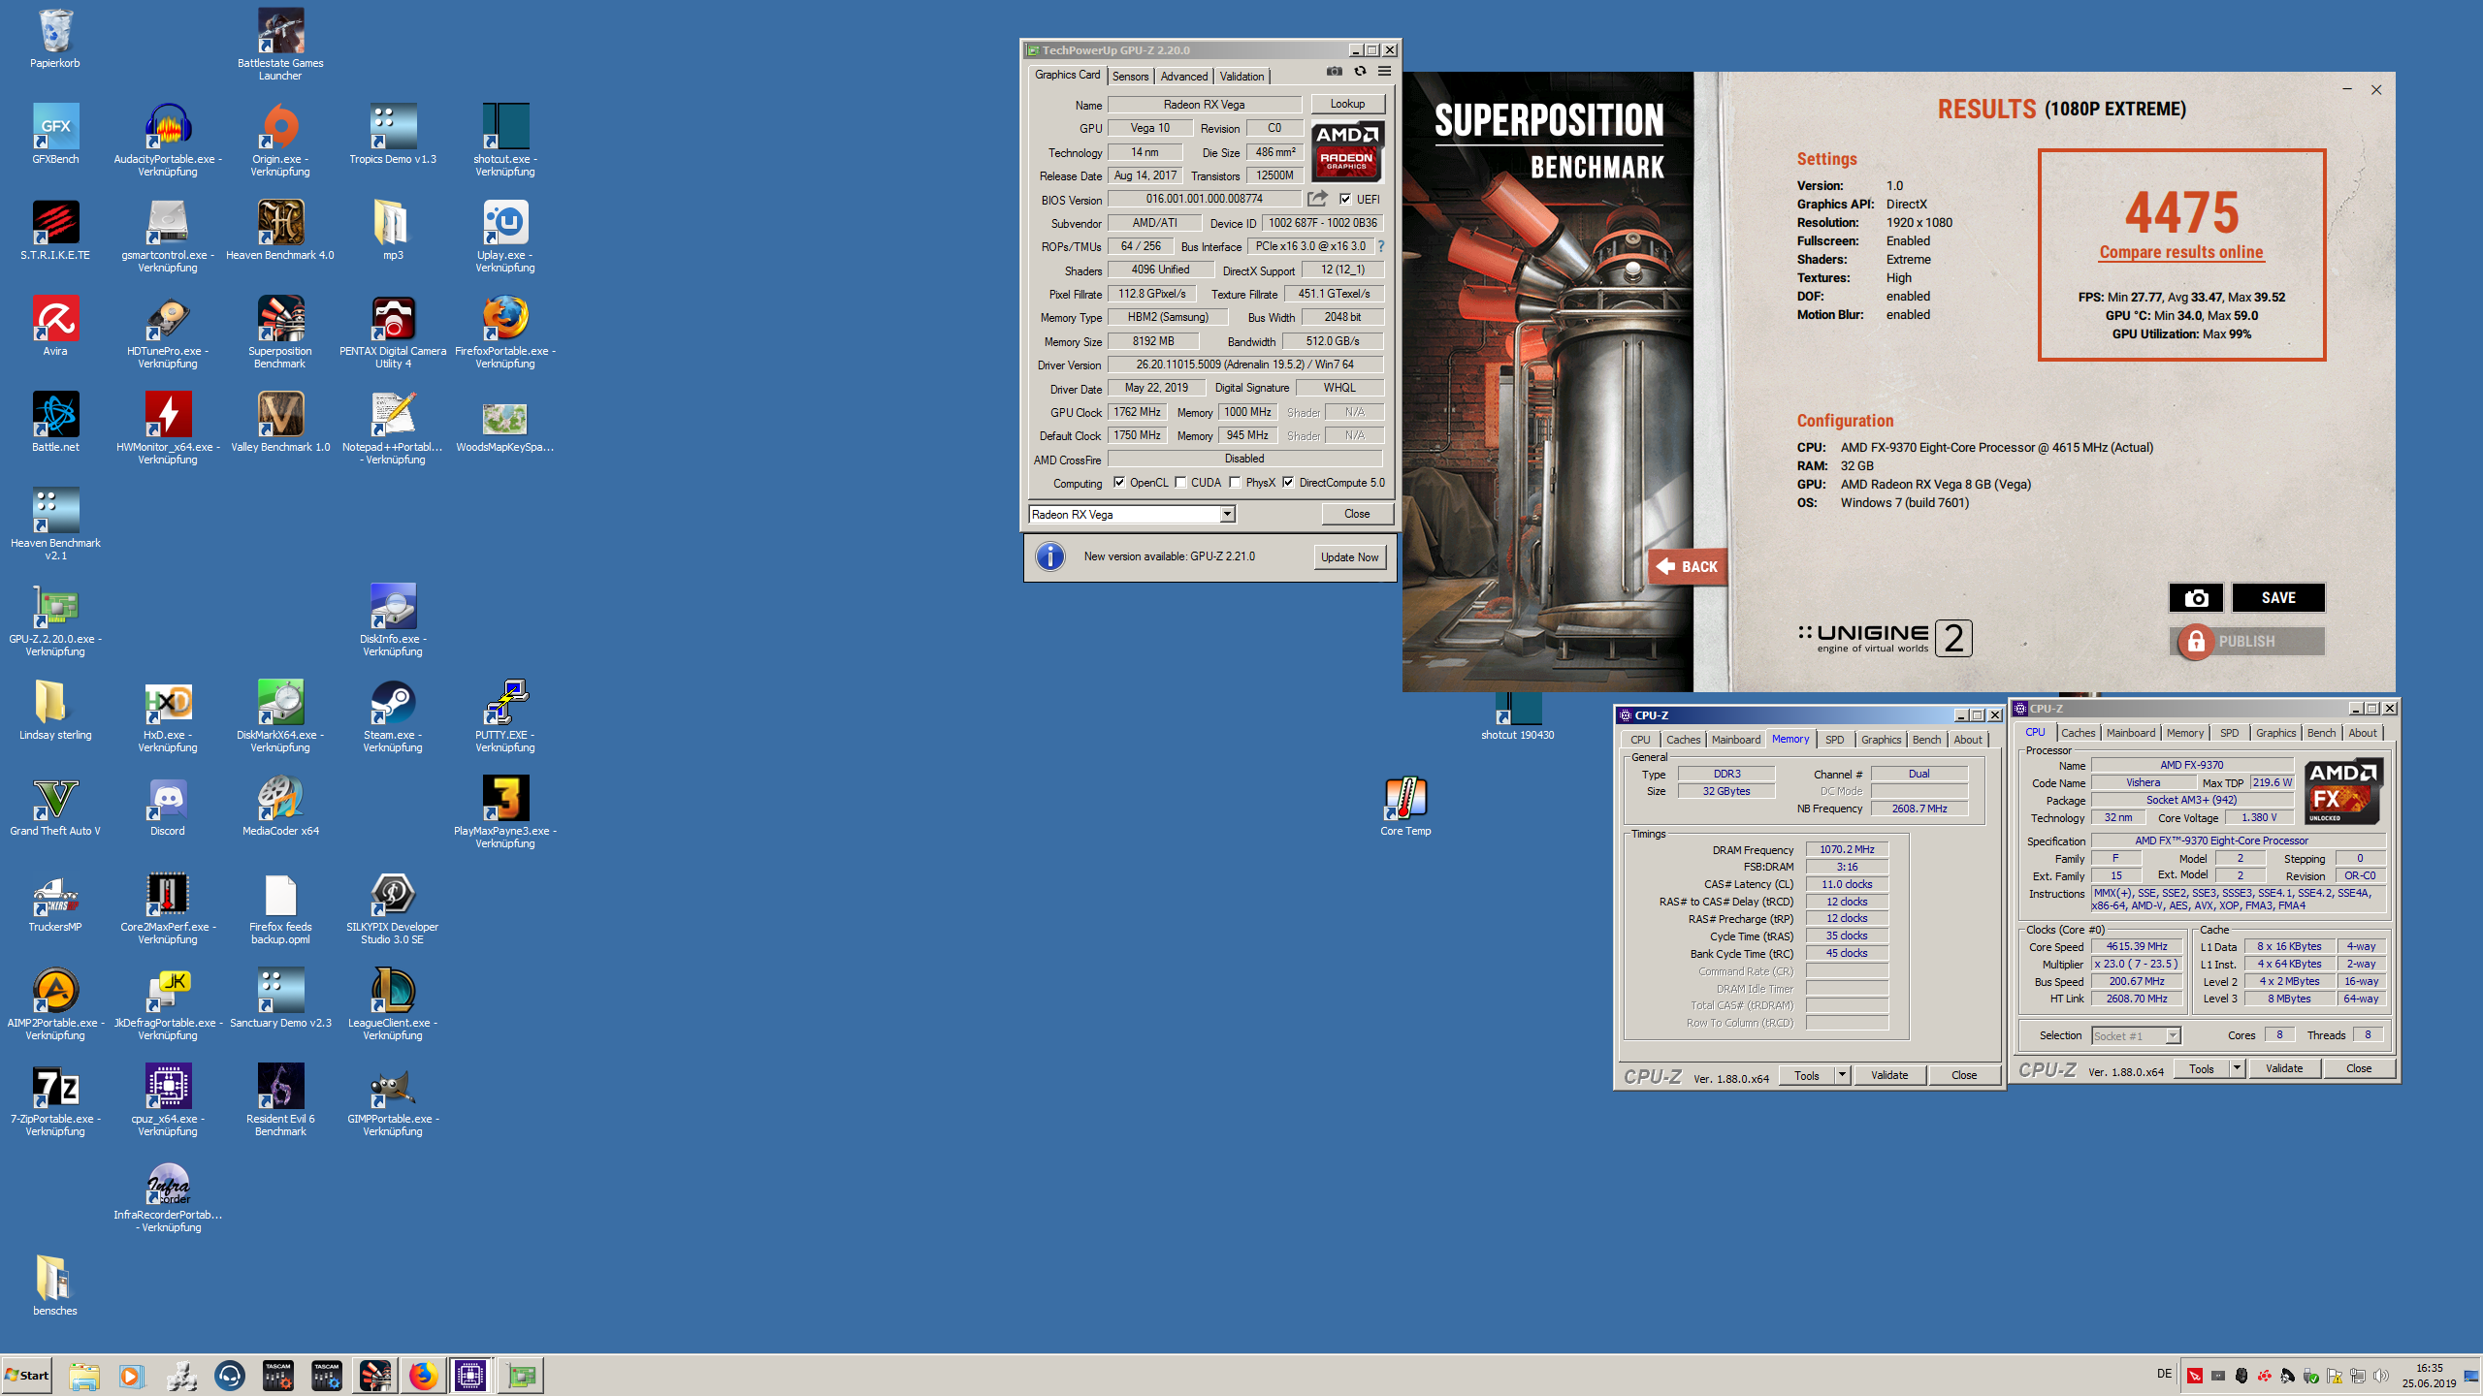Click Update Now in GPU-Z notification
This screenshot has height=1396, width=2483.
coord(1349,557)
